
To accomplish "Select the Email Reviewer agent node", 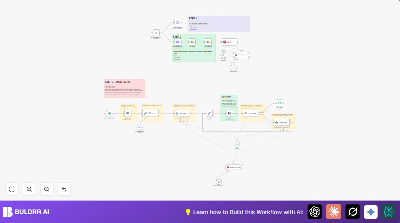I will (x=282, y=122).
